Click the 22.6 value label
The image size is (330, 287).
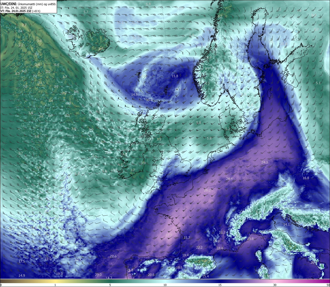113,256
